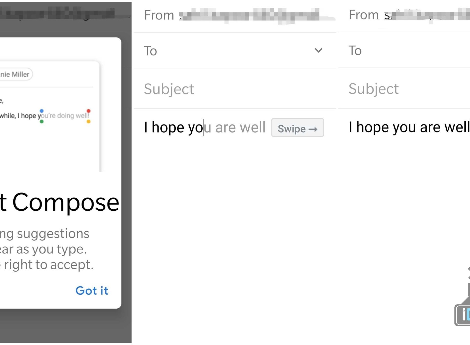Tap the 'right to accept' description text
Image resolution: width=470 pixels, height=345 pixels.
(x=49, y=265)
